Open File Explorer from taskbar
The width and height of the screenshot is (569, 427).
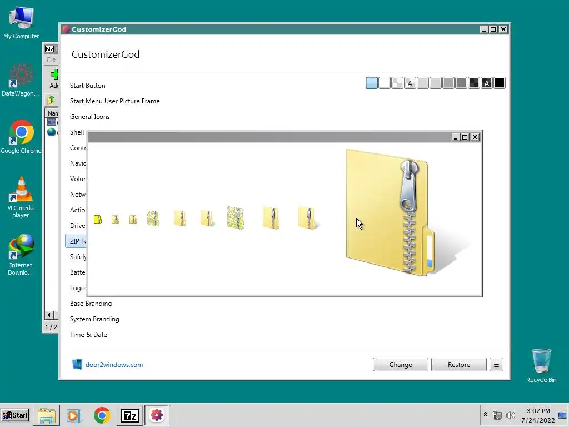[x=47, y=415]
